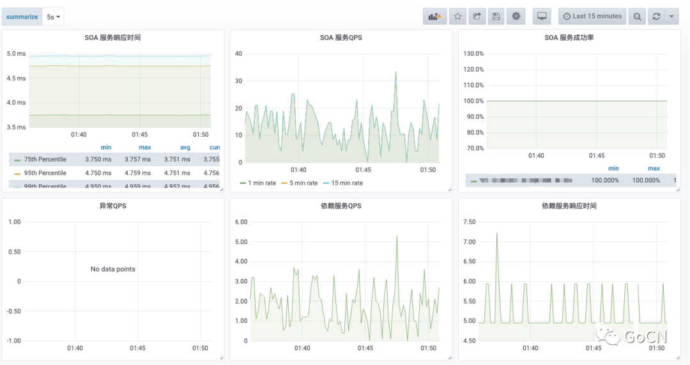Refresh the dashboard with the circular arrows icon
The image size is (690, 365).
pyautogui.click(x=656, y=17)
